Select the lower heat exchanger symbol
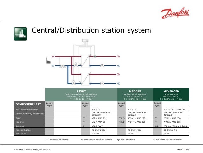 85,79
